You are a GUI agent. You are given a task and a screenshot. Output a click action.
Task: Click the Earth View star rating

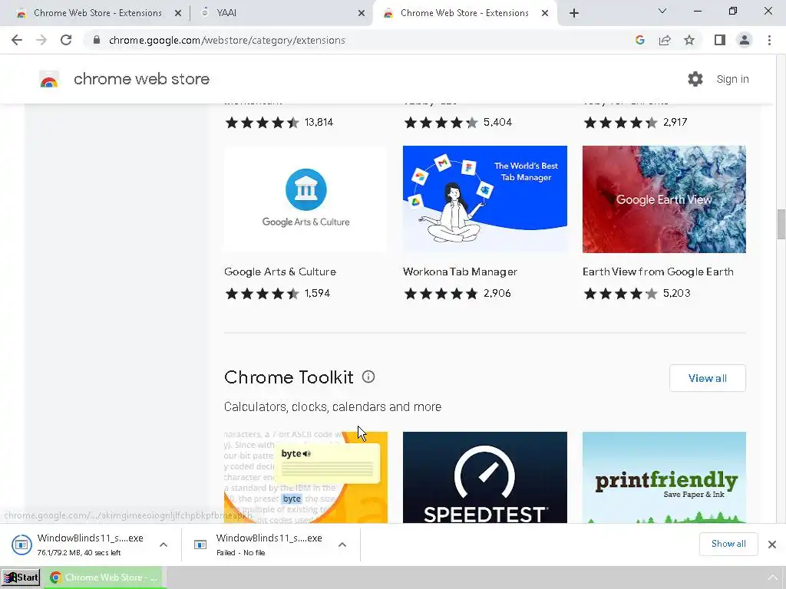[620, 294]
